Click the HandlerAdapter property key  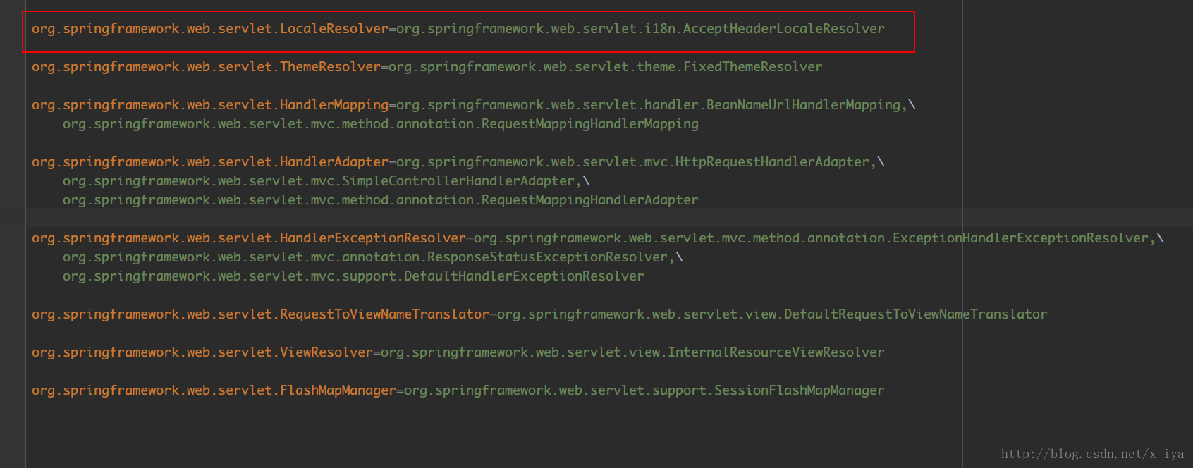210,162
